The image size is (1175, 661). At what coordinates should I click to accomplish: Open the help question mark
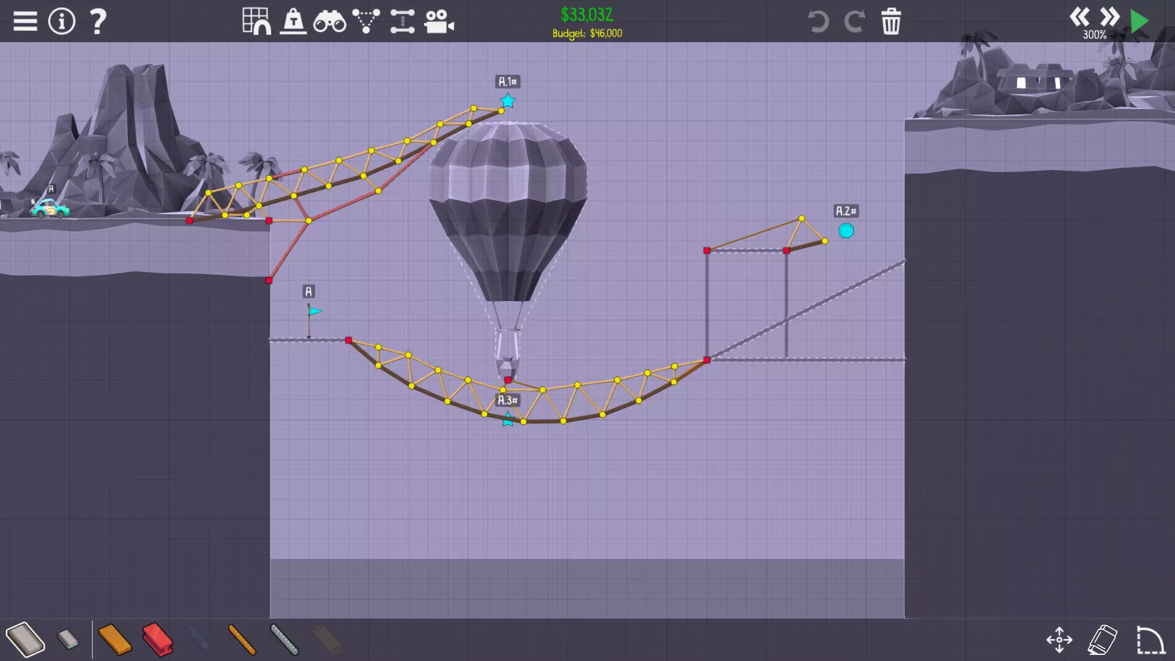(x=98, y=21)
